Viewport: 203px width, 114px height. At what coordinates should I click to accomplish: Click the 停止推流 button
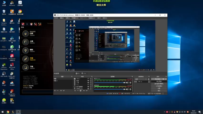tap(158, 79)
